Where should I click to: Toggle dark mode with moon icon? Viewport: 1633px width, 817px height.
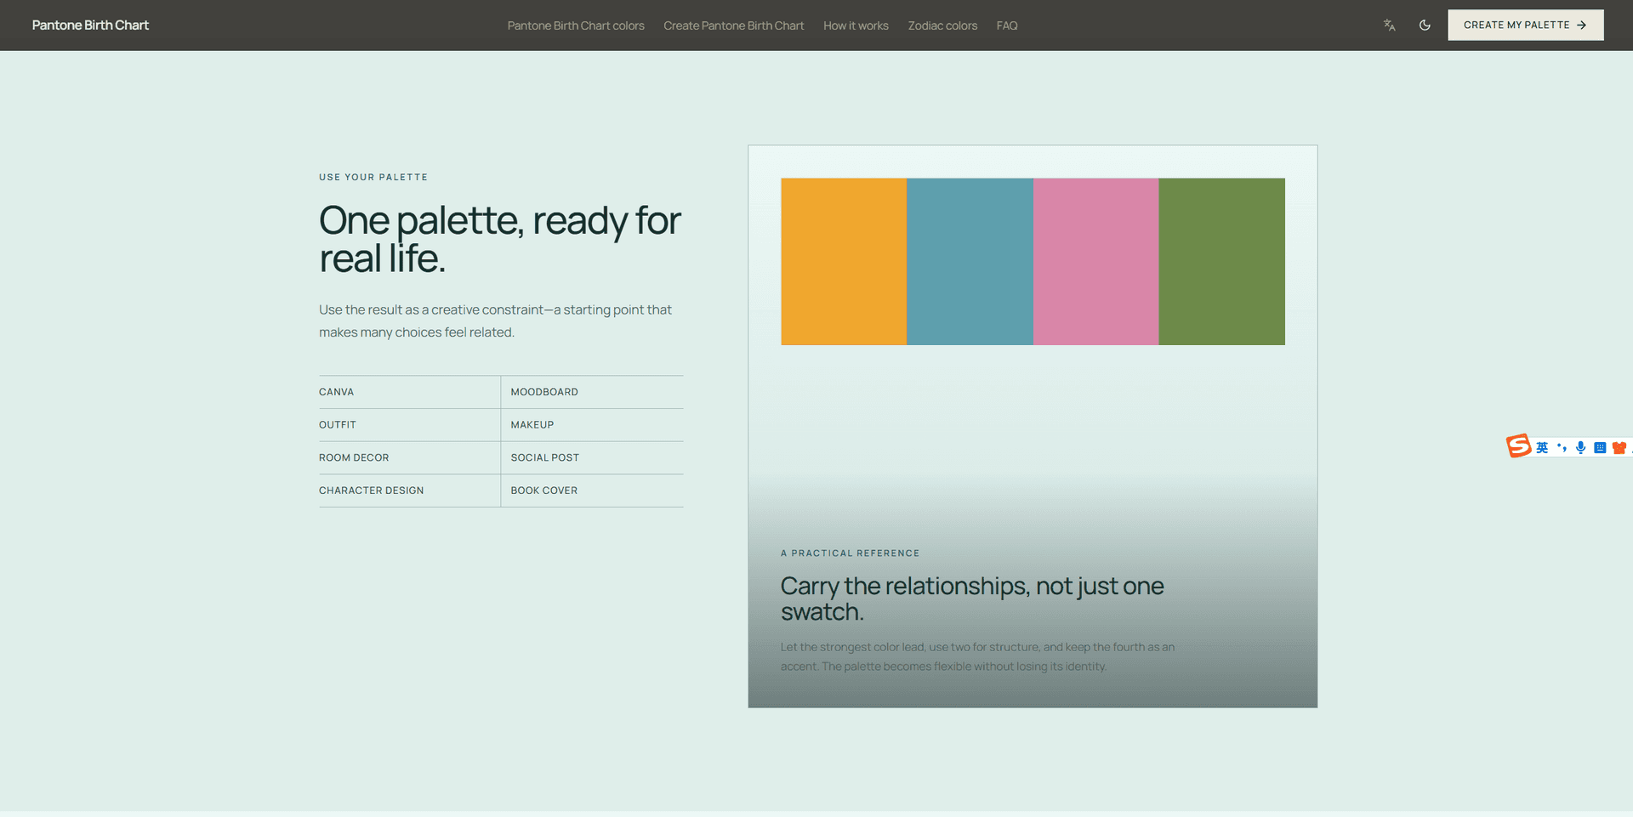click(1425, 26)
